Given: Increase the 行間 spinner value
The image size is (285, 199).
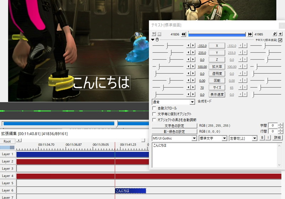Looking at the screenshot, I should point(281,130).
